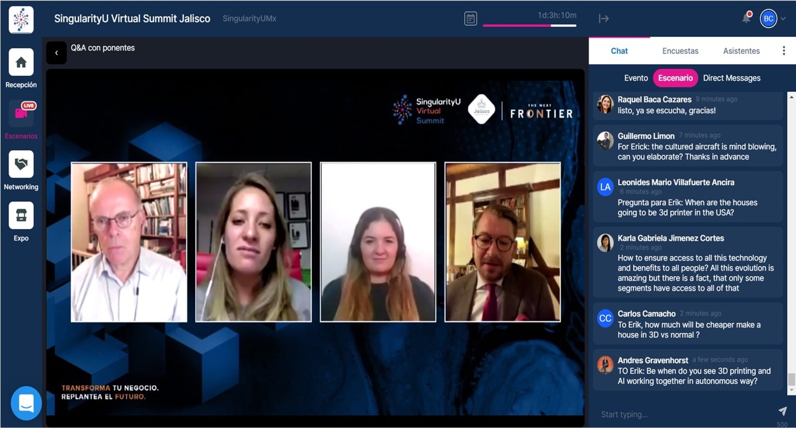Switch chat to Evento channel
This screenshot has height=428, width=796.
636,78
